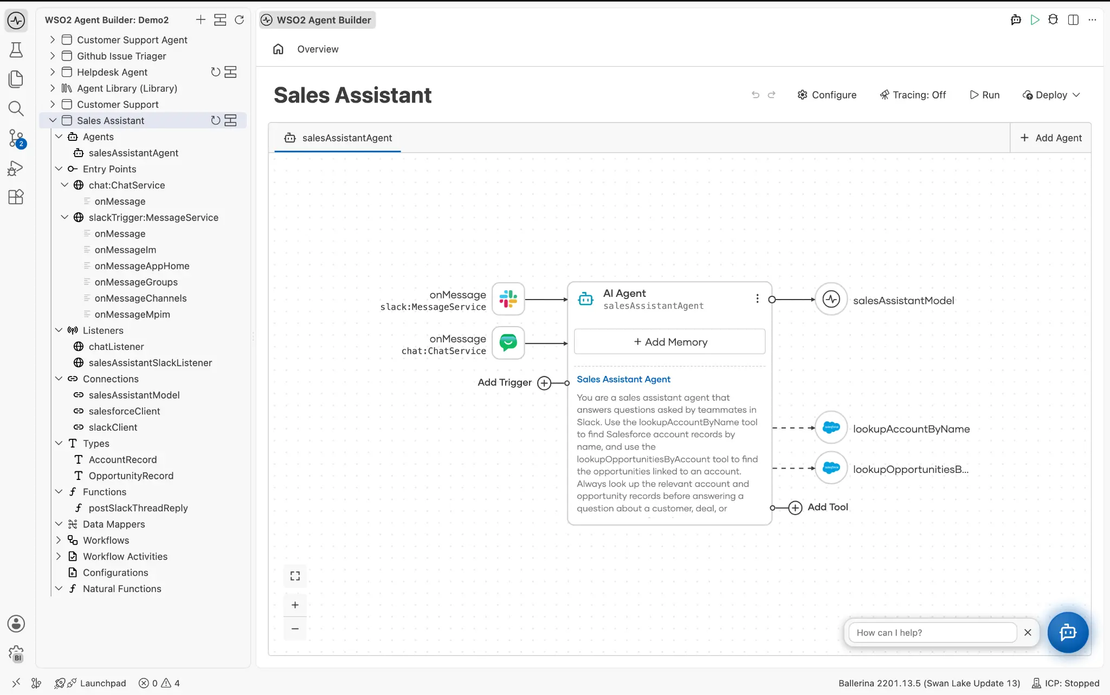Open the Extensions icon
This screenshot has height=695, width=1110.
click(x=16, y=197)
